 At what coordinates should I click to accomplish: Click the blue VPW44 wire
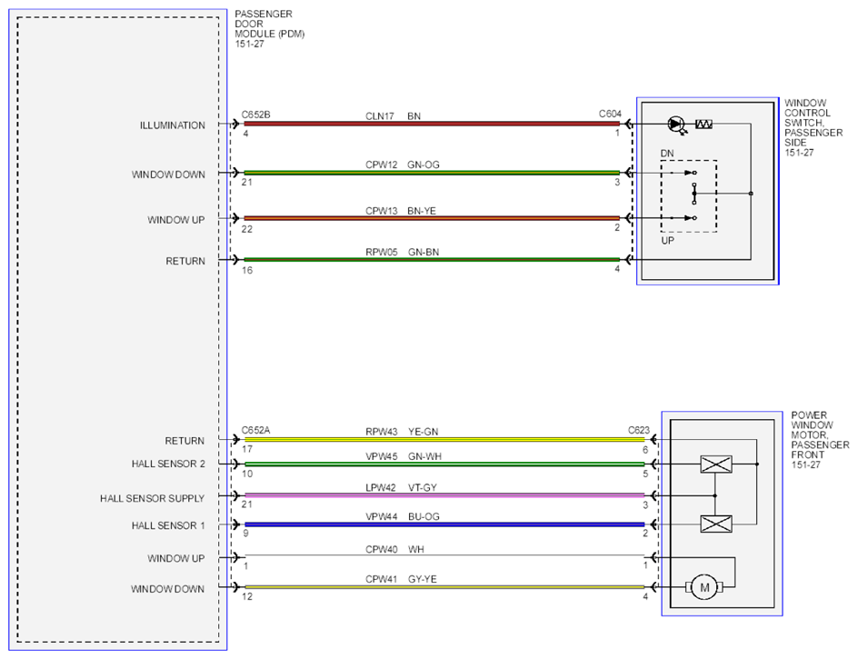444,524
